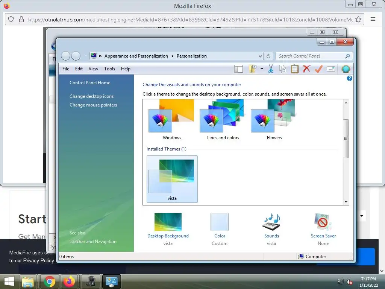385x289 pixels.
Task: Open the Tools menu
Action: (x=109, y=69)
